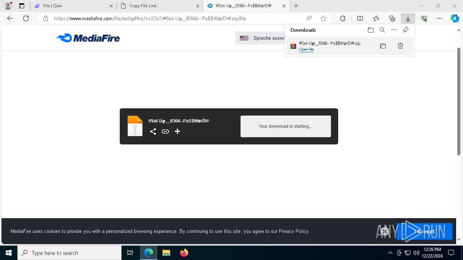Open downloads folder from Downloads panel
This screenshot has height=260, width=463.
[370, 30]
